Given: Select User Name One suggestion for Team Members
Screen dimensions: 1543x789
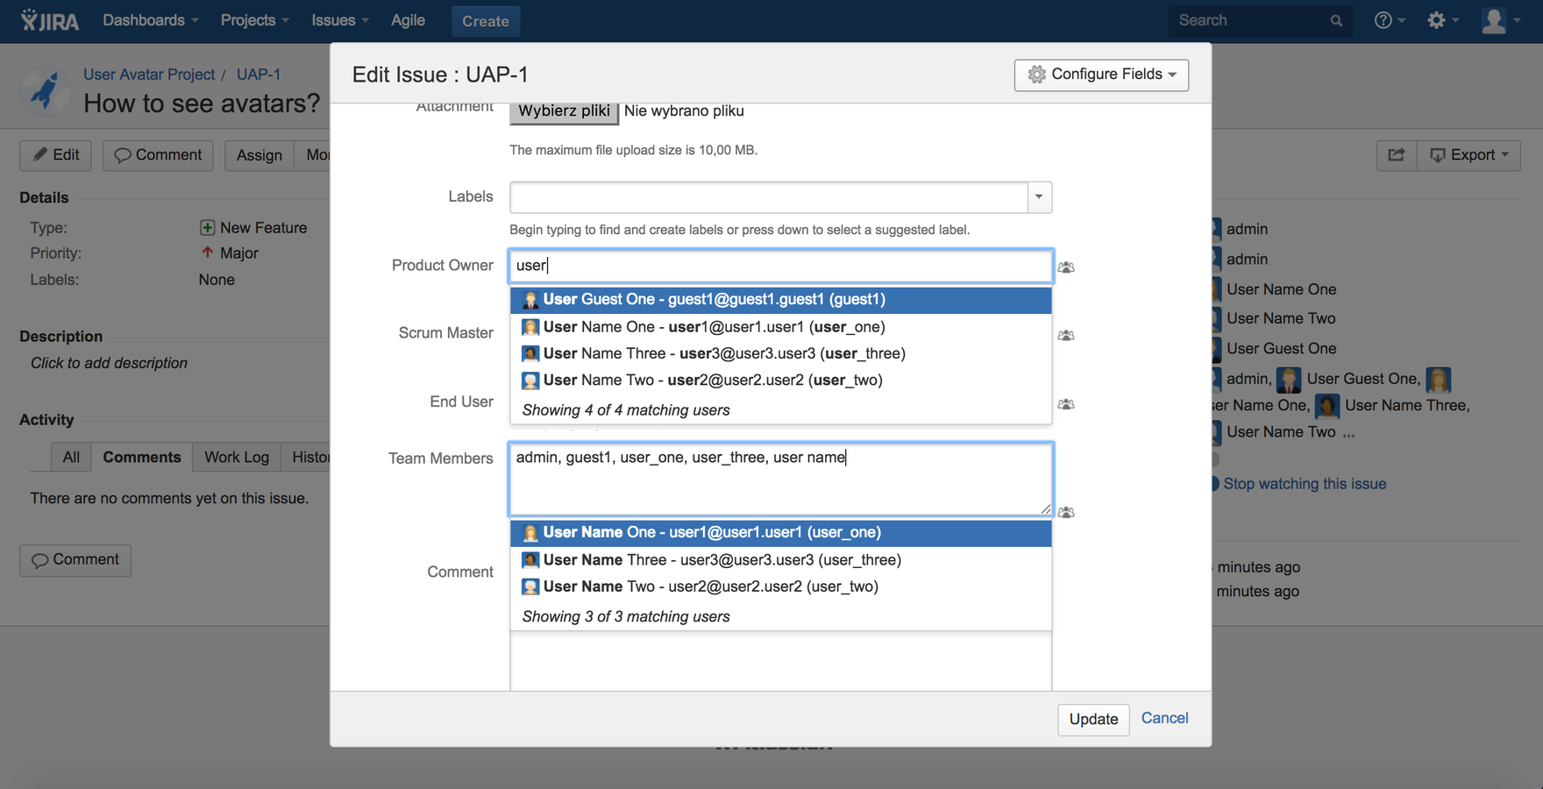Looking at the screenshot, I should click(781, 533).
